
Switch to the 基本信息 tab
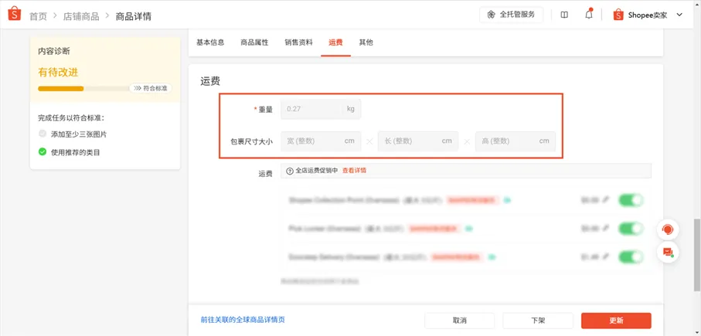[210, 42]
